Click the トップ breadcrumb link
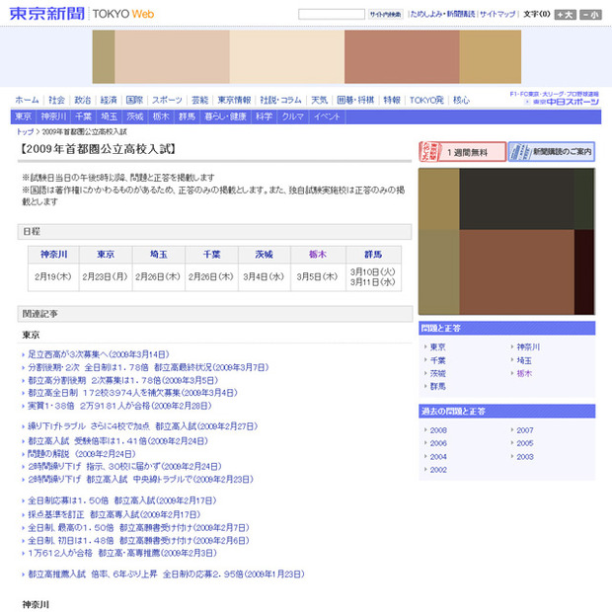This screenshot has width=612, height=612. pos(25,131)
